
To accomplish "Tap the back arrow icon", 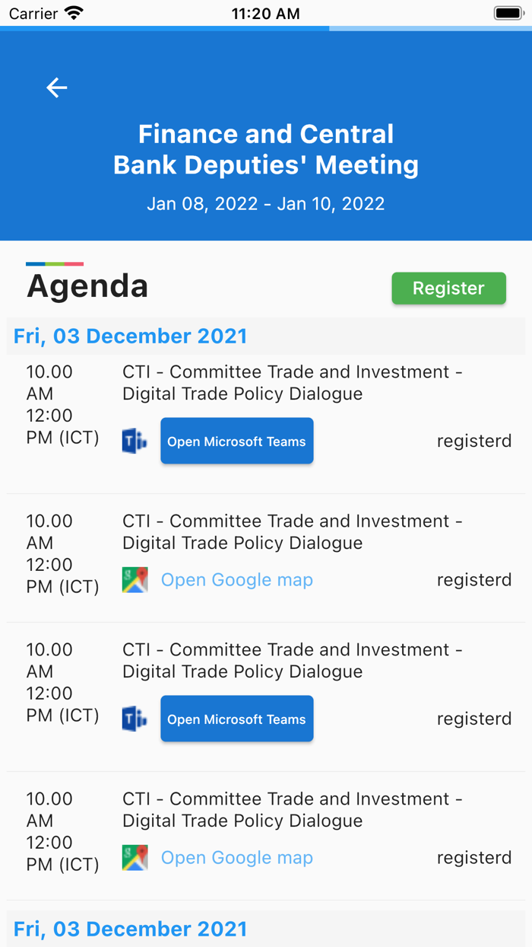I will [57, 88].
